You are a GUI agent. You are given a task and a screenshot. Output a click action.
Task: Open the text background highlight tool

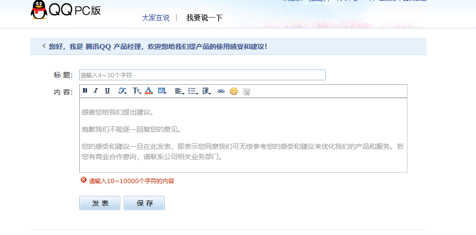[x=162, y=91]
